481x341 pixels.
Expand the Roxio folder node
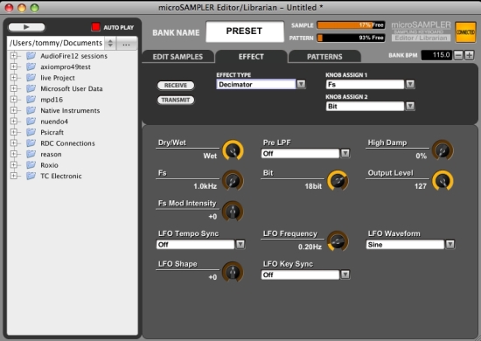(x=13, y=165)
